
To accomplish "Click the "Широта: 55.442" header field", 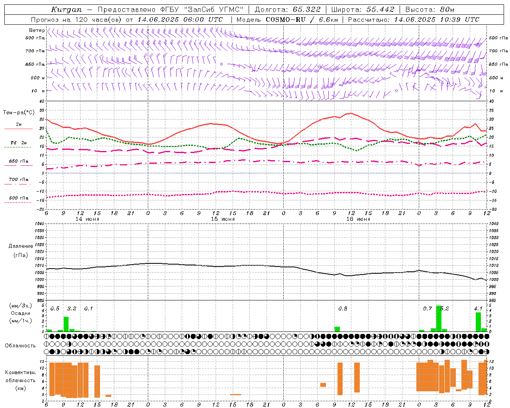I will pyautogui.click(x=363, y=10).
